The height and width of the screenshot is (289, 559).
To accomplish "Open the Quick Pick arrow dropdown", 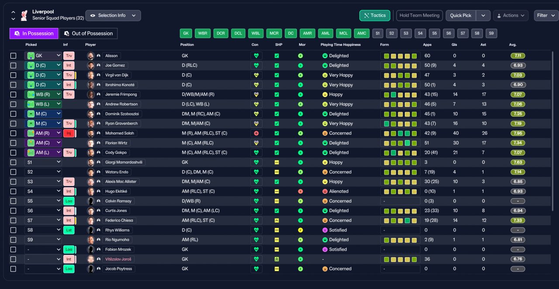I will pyautogui.click(x=483, y=16).
